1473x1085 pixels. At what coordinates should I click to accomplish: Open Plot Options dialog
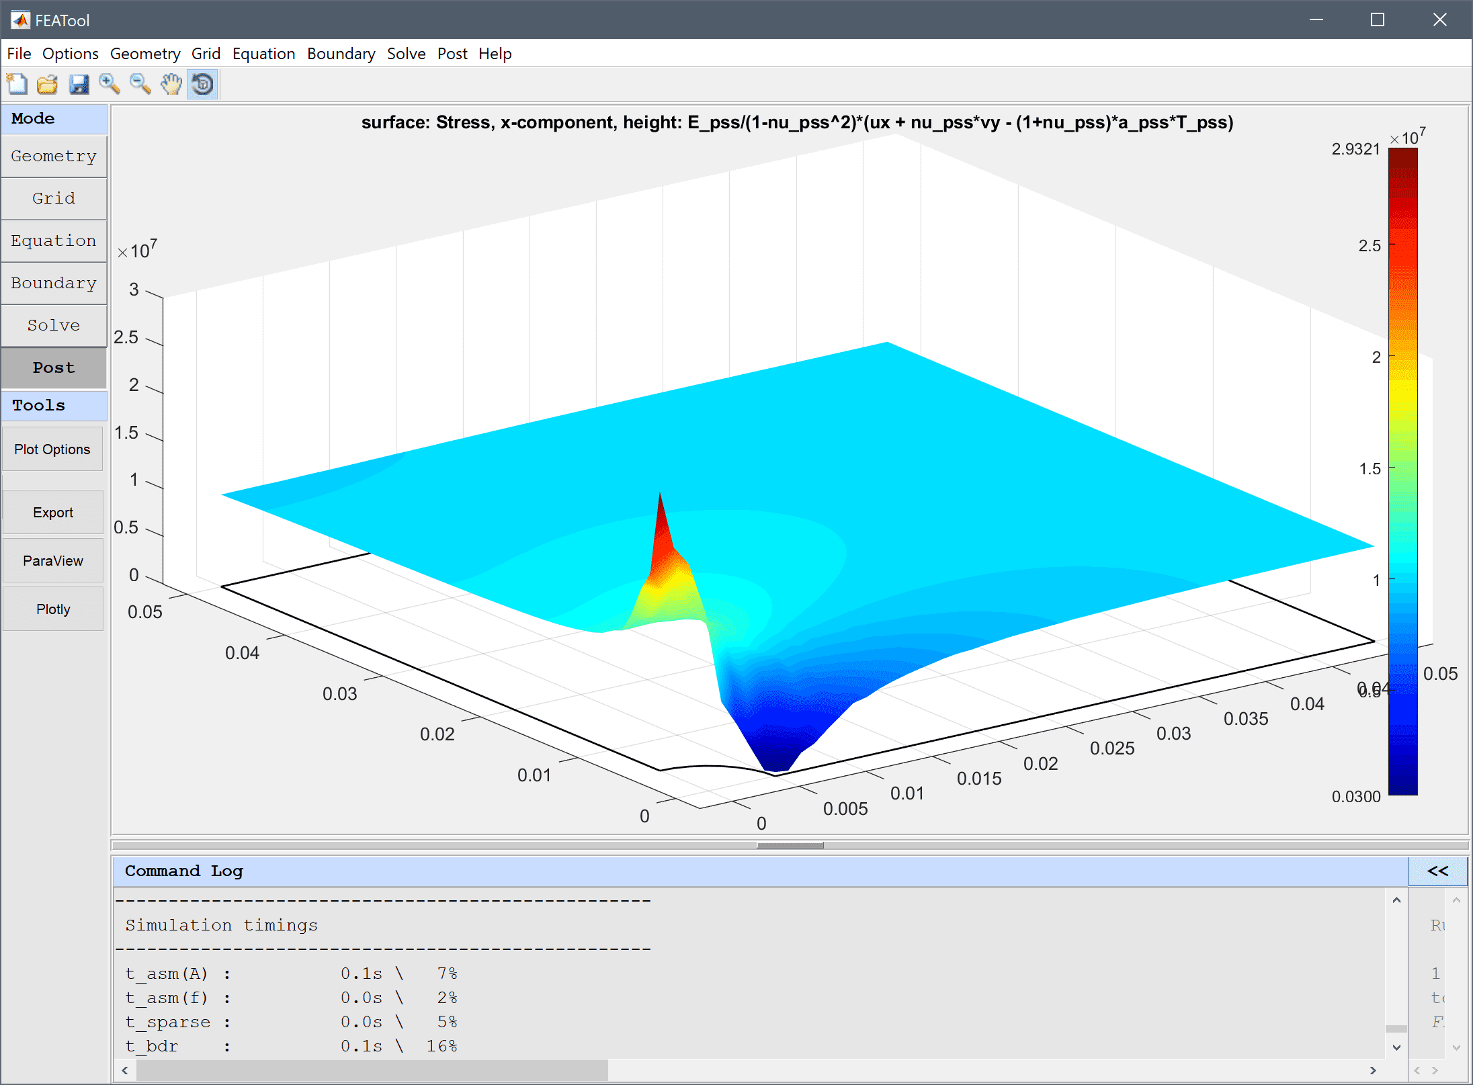(53, 449)
